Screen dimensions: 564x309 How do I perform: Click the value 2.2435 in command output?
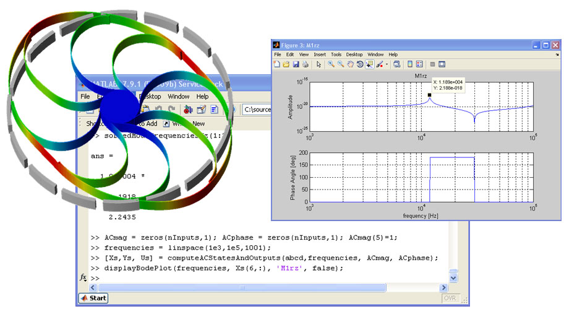pos(122,217)
